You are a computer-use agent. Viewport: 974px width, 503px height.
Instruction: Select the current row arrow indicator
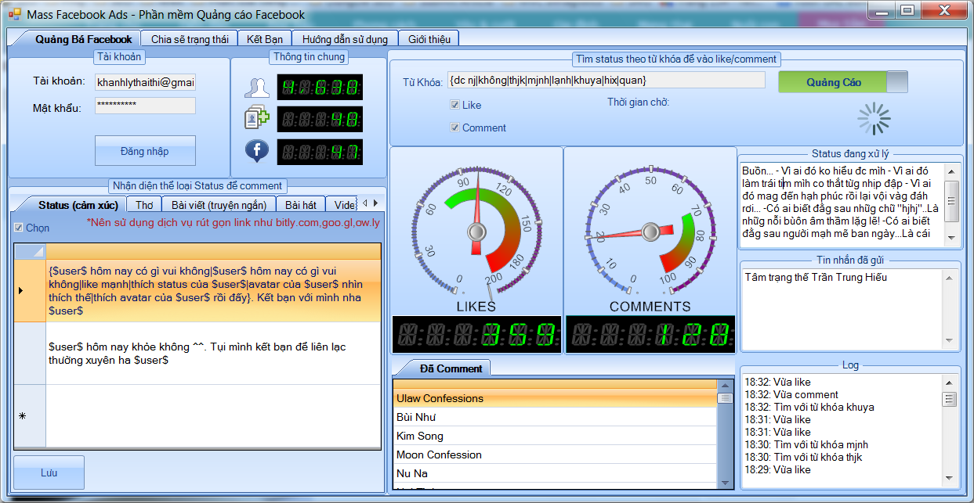[x=20, y=291]
